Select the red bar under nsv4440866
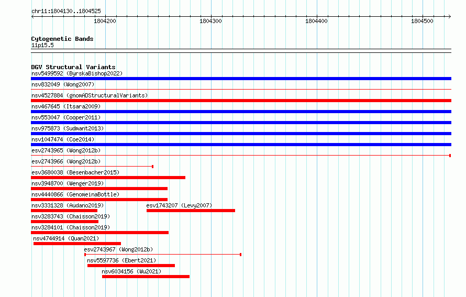Image resolution: width=466 pixels, height=297 pixels. (x=99, y=200)
